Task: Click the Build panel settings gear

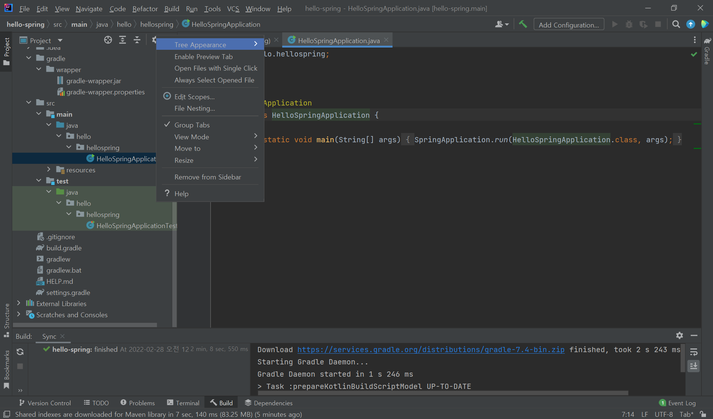Action: (679, 335)
